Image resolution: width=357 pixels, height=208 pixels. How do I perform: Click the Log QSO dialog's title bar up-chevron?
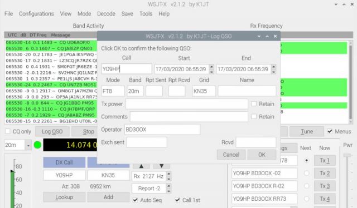click(x=267, y=36)
